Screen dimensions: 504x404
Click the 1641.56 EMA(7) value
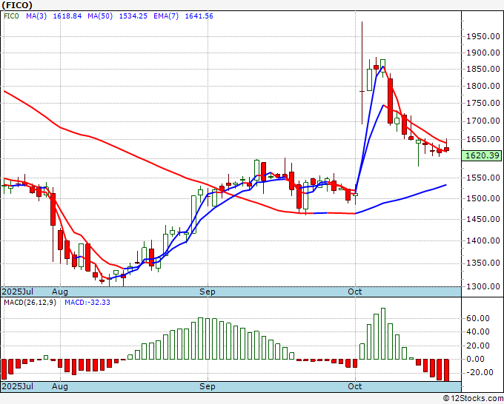[199, 16]
